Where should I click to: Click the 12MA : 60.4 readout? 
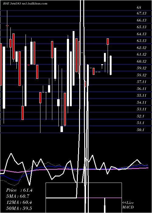tap(19, 202)
